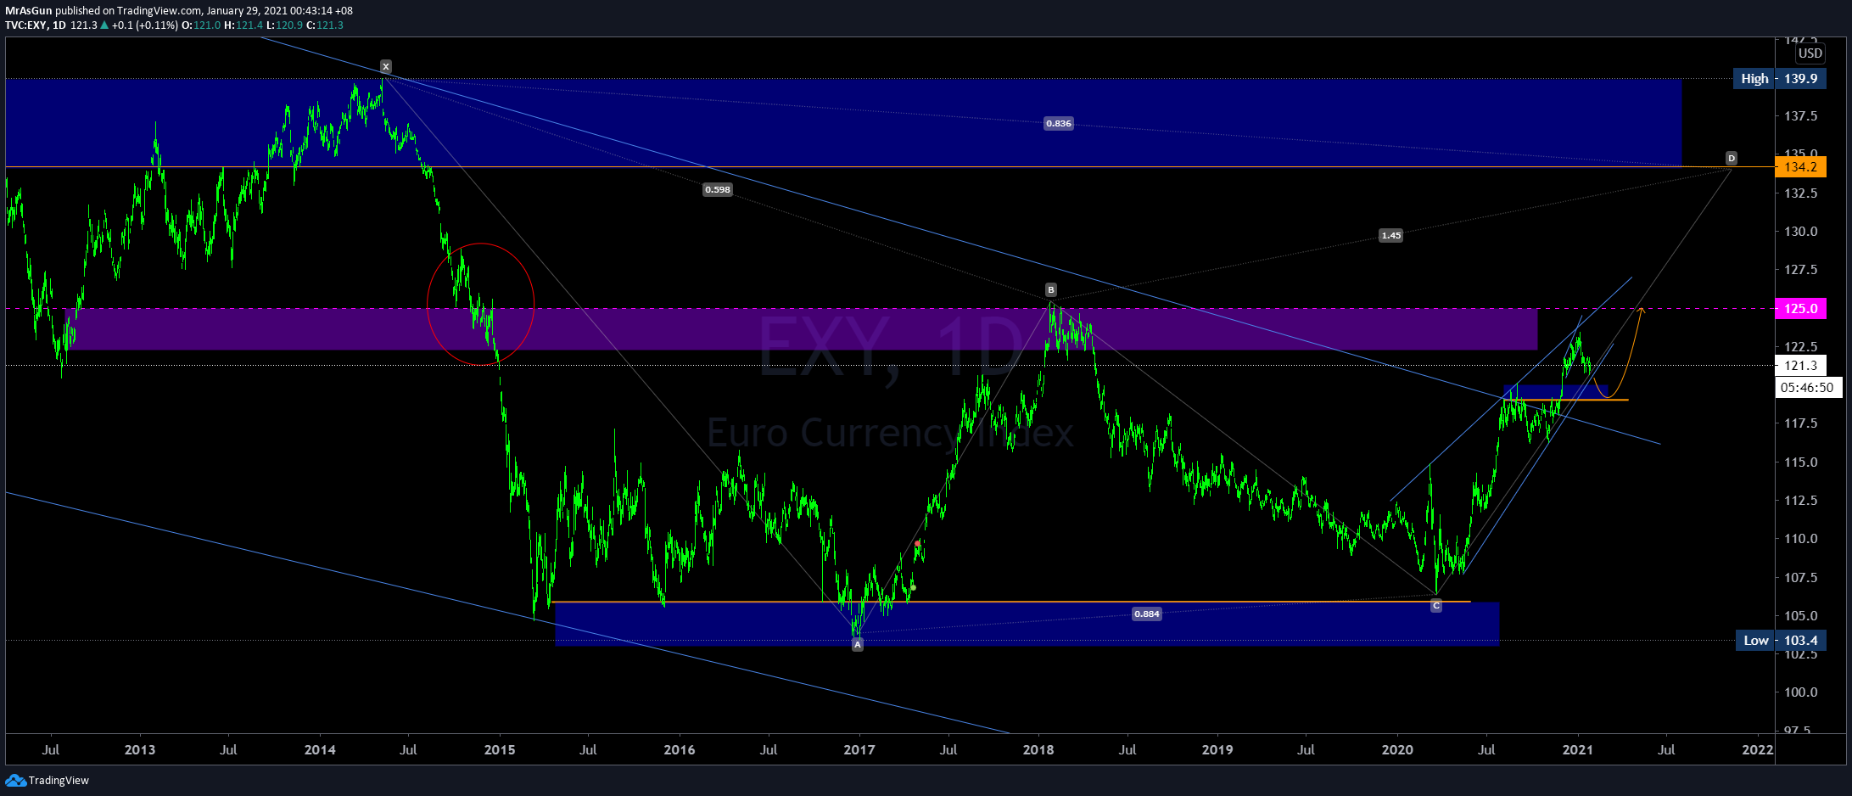The image size is (1852, 796).
Task: Click the orange 134.2 price tag
Action: coord(1800,167)
